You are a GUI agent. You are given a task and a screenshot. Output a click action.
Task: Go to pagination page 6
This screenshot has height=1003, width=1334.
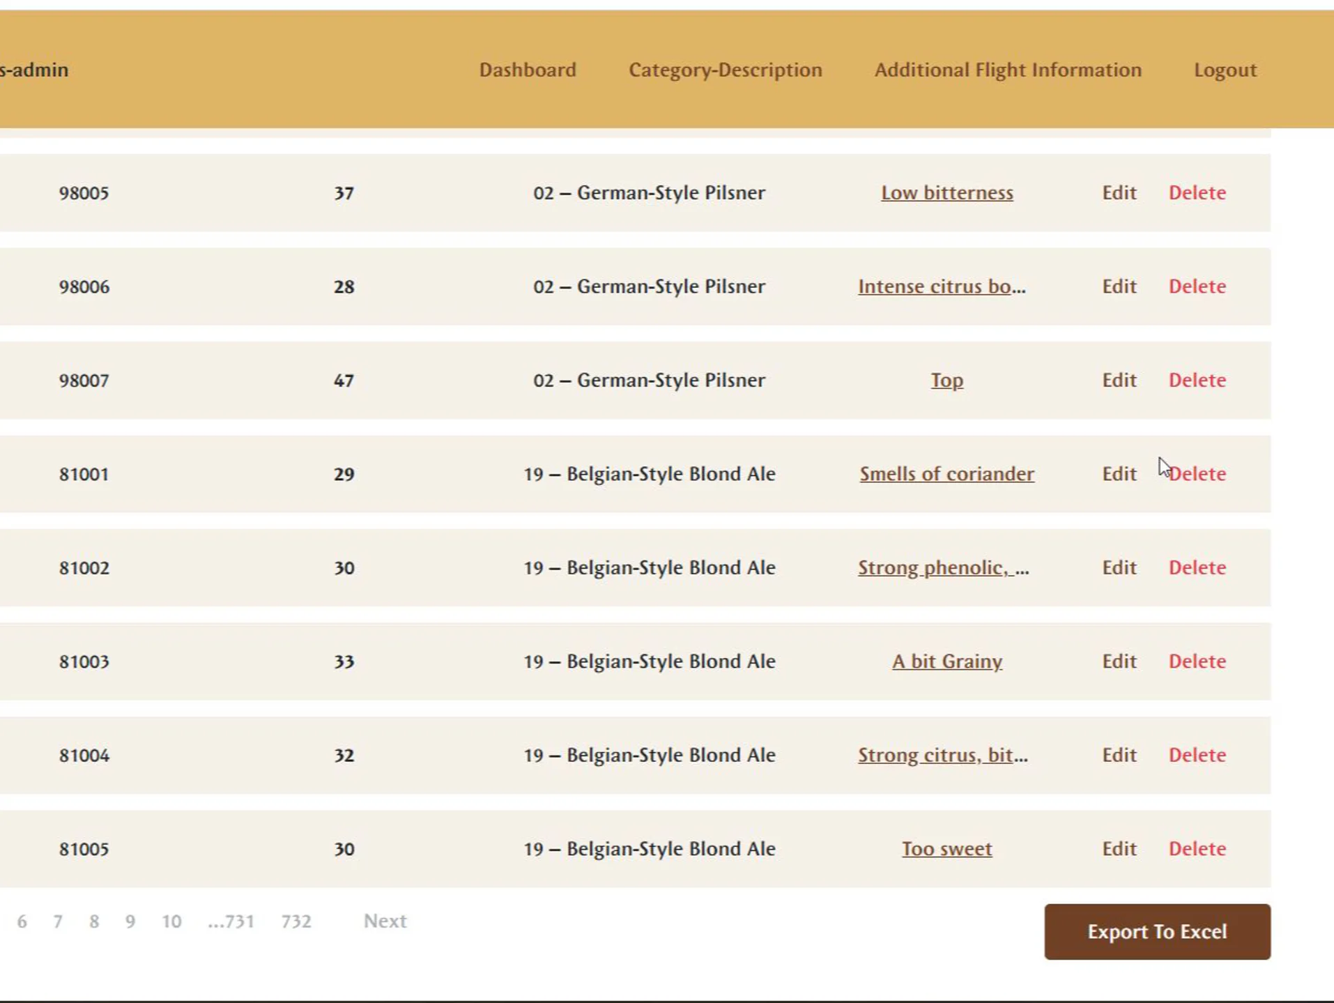[x=22, y=921]
